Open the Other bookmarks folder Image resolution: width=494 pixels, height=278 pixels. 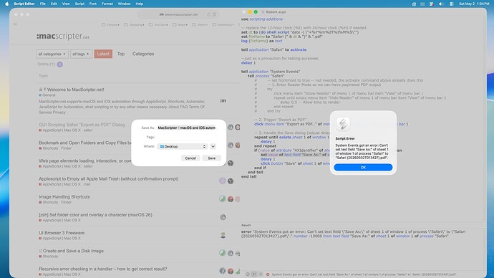200,24
